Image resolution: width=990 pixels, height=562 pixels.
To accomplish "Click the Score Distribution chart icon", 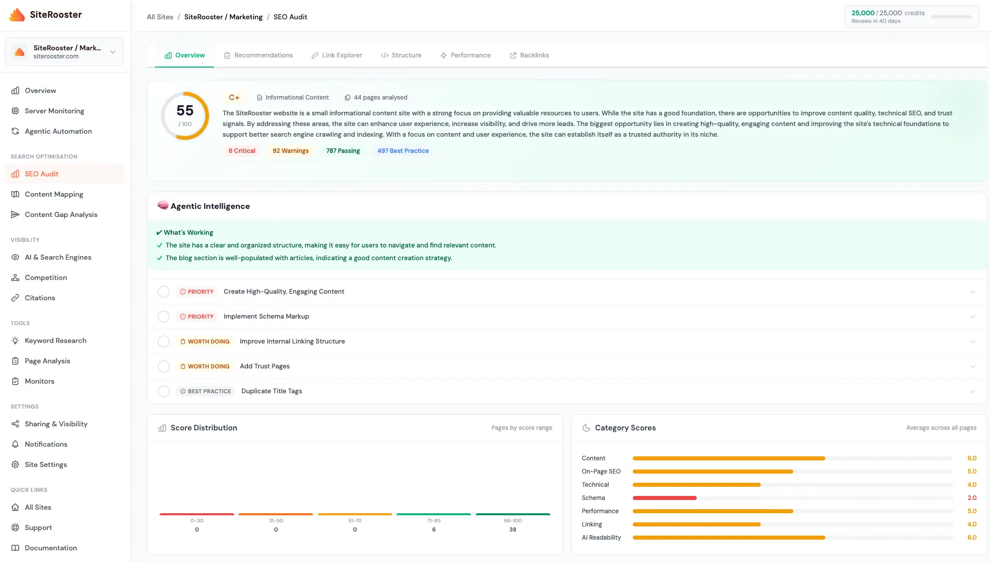I will point(162,428).
